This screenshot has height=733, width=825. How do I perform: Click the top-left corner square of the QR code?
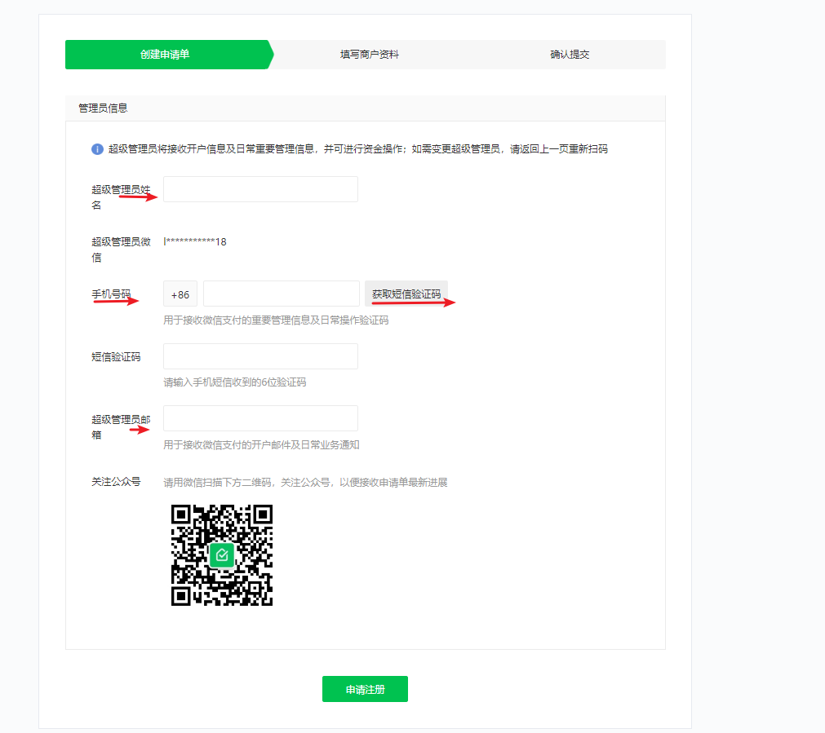point(181,514)
